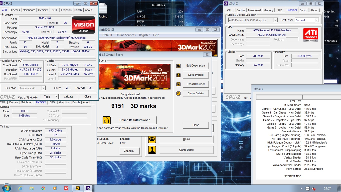Click the Edit Description icon in 3DMark score dialog
This screenshot has width=341, height=192.
(178, 66)
